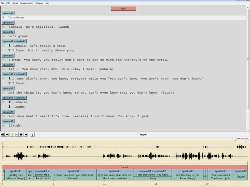The image size is (250, 187).
Task: Select timeline segment '((I-)) You know what, Ann, it's'
Action: (115, 176)
